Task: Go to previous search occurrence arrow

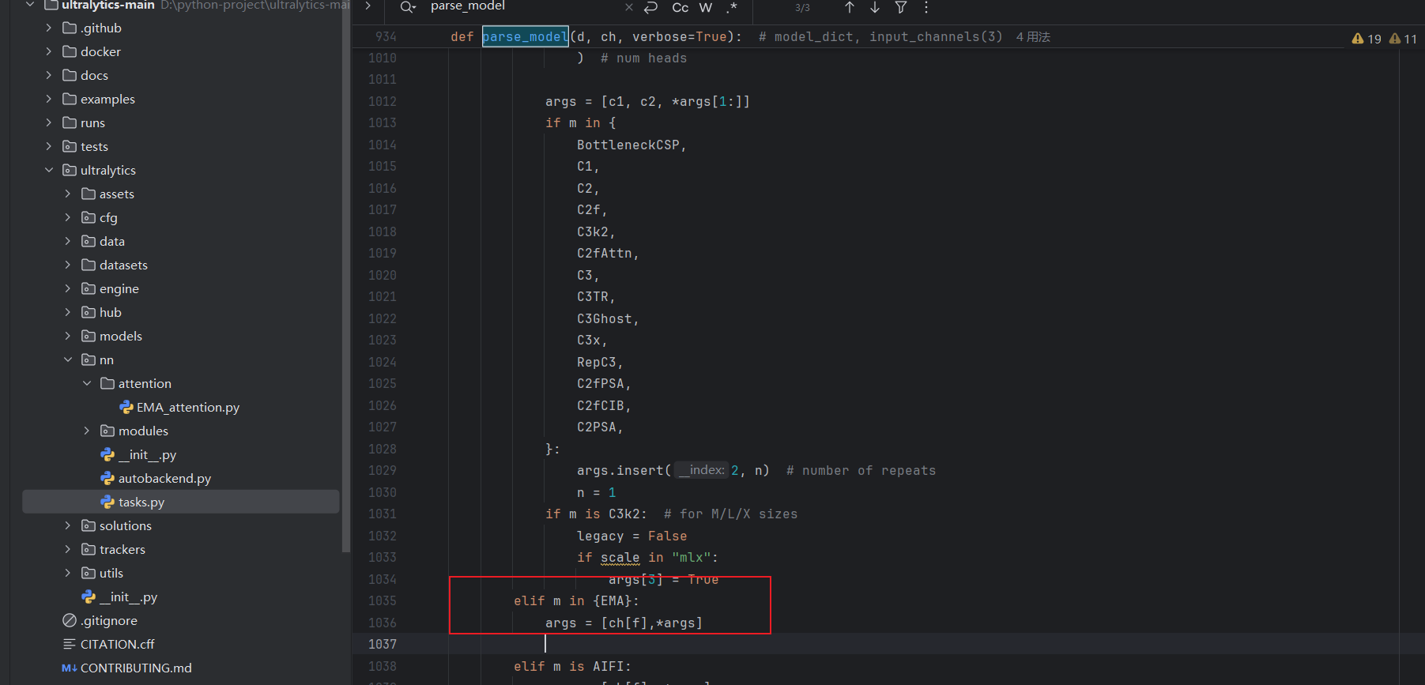Action: (x=850, y=7)
